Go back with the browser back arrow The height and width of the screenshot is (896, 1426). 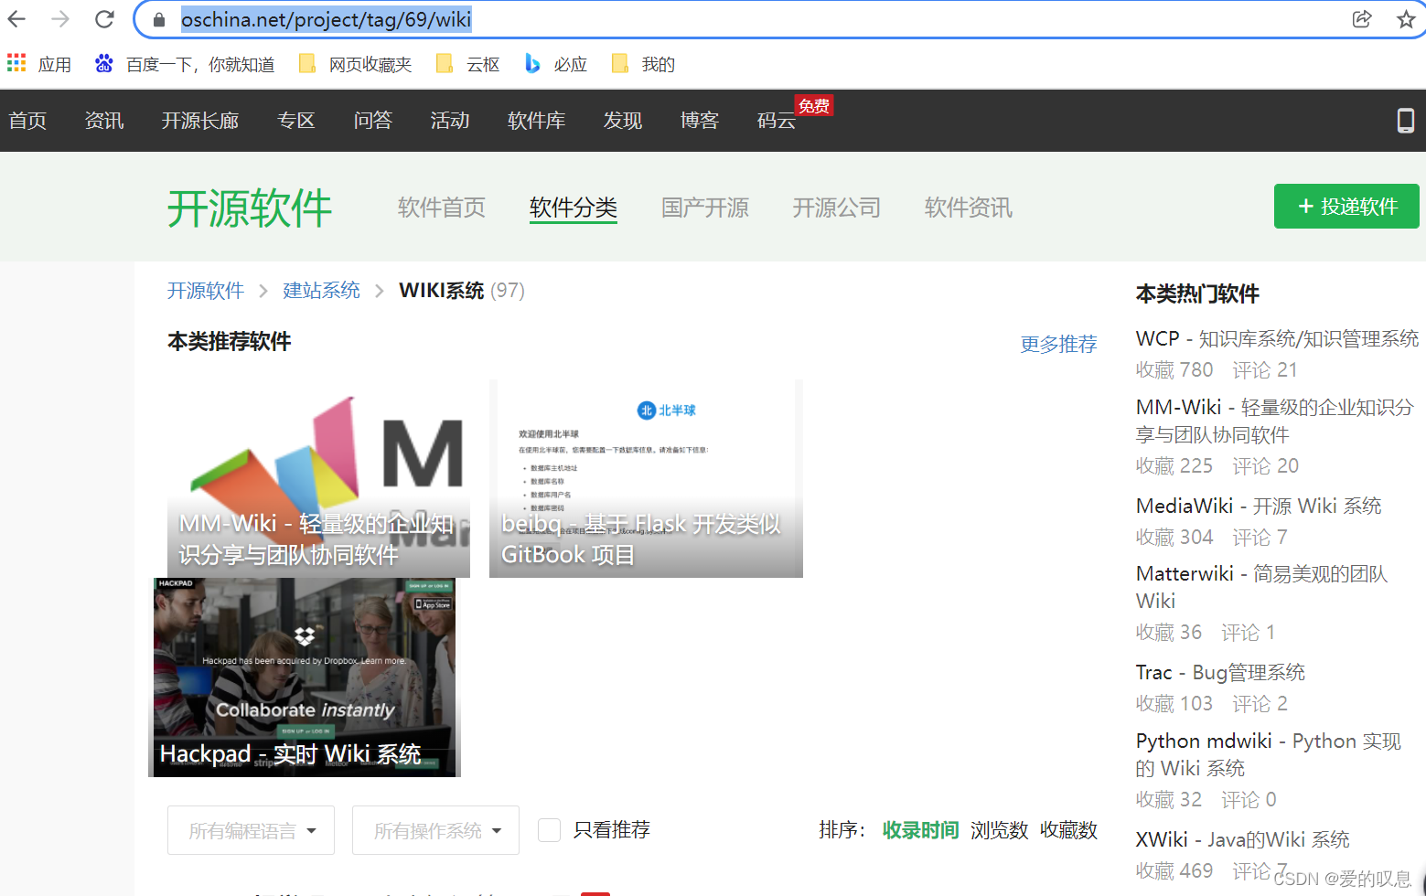[16, 19]
